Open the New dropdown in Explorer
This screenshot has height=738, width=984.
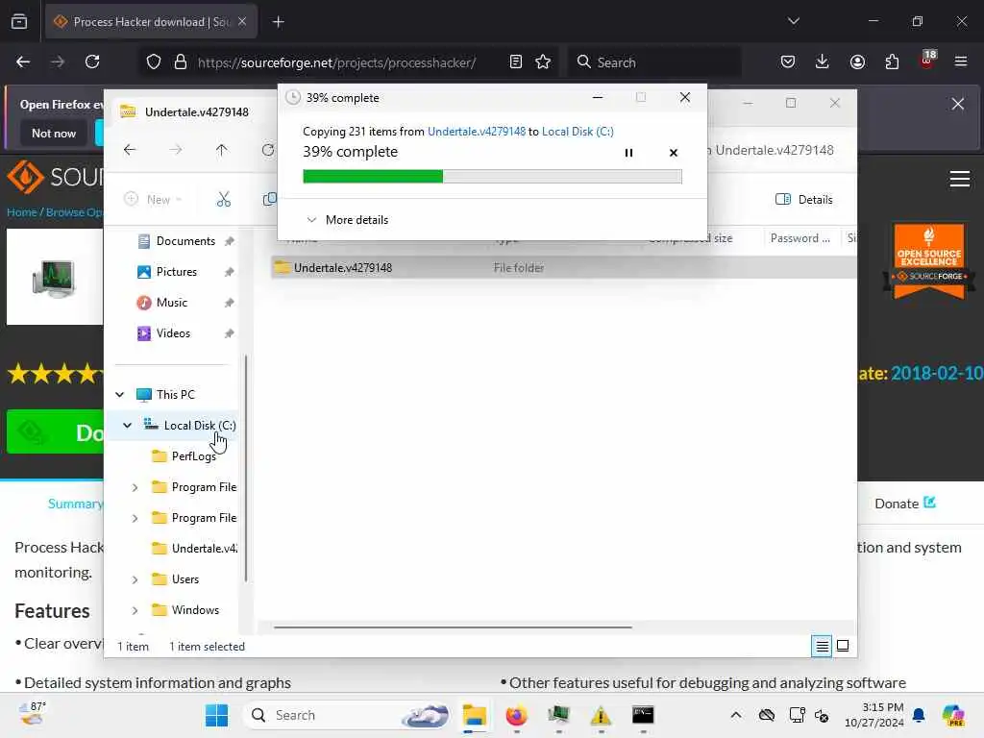(153, 200)
